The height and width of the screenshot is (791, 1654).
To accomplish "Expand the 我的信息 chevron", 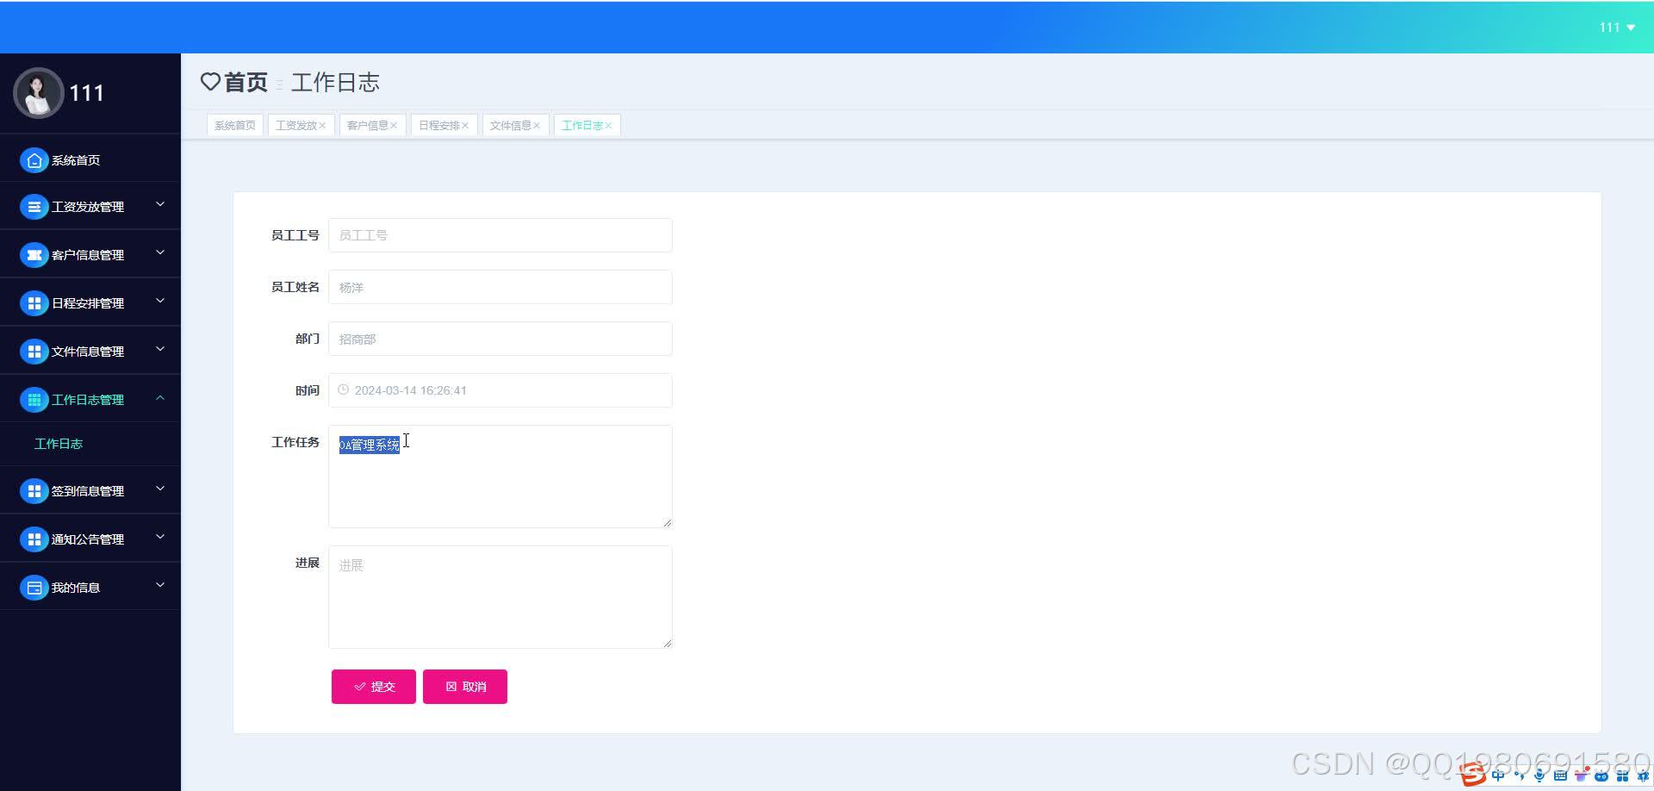I will [x=159, y=586].
